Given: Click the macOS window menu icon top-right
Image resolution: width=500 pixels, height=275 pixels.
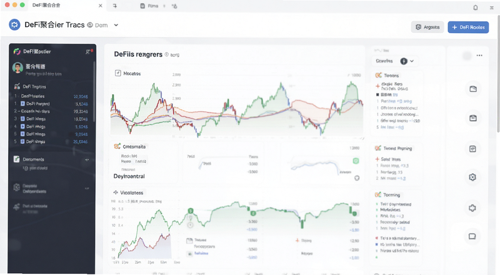Looking at the screenshot, I should pyautogui.click(x=492, y=7).
